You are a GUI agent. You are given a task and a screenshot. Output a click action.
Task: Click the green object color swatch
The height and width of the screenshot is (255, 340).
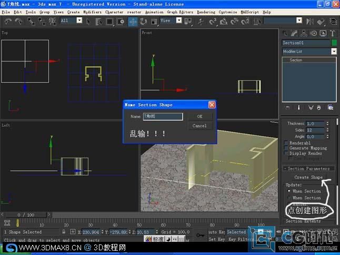coord(334,43)
